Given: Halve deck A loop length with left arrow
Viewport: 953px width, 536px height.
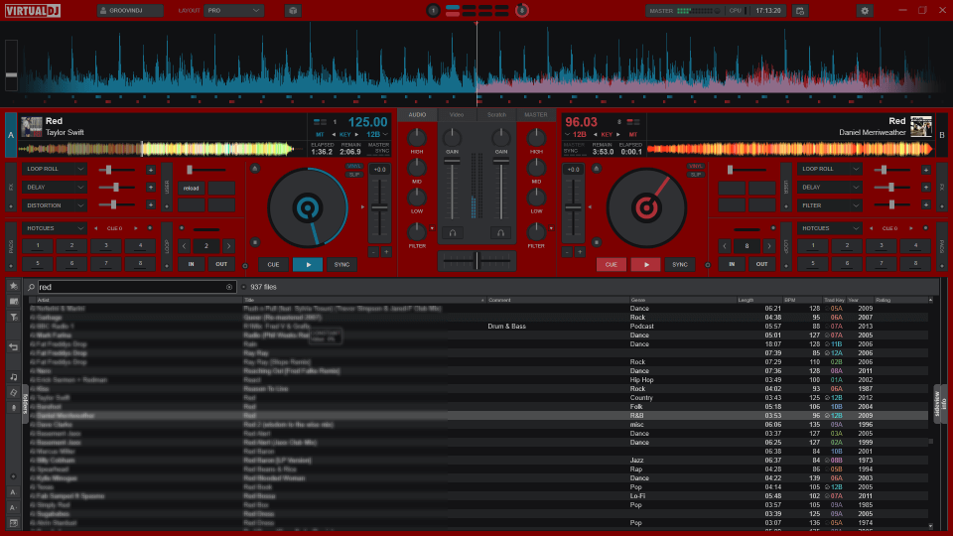Looking at the screenshot, I should (x=185, y=246).
